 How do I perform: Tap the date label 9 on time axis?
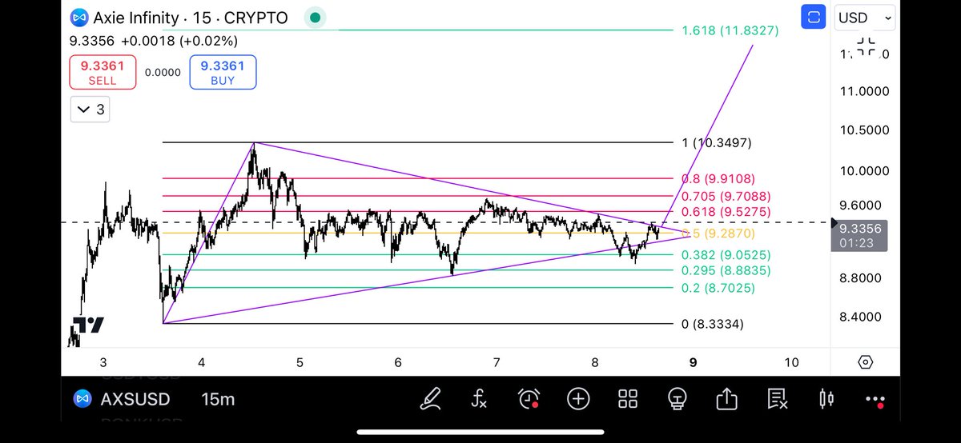(693, 362)
